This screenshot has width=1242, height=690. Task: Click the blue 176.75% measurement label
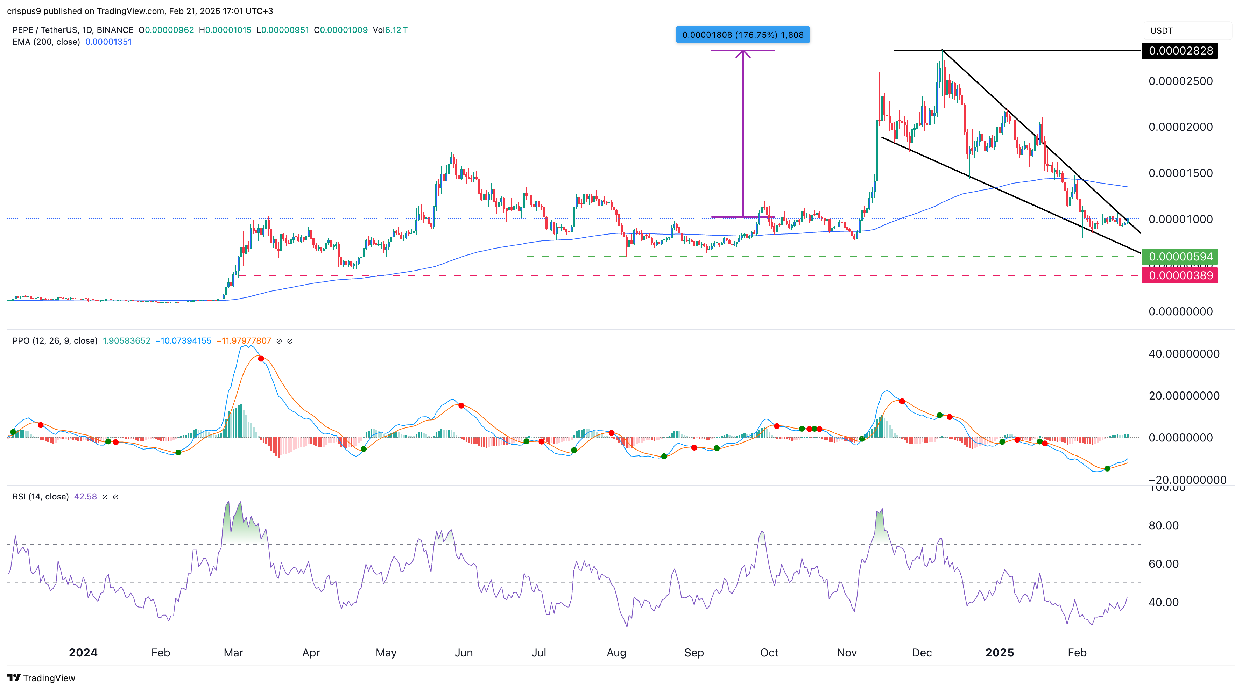tap(743, 35)
